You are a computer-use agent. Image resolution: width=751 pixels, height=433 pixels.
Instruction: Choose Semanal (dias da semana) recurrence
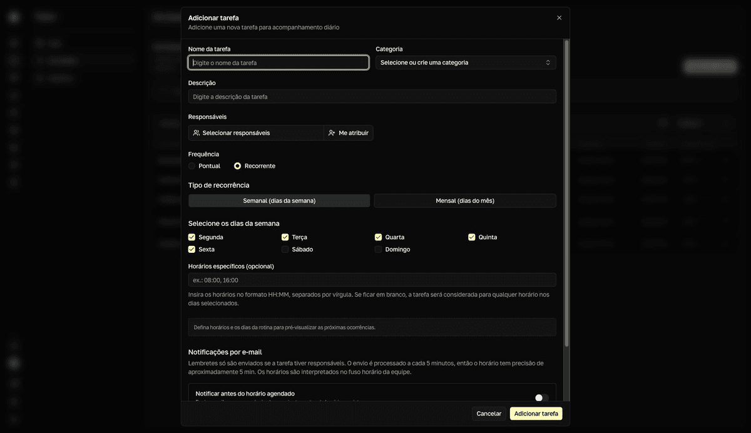pos(279,201)
